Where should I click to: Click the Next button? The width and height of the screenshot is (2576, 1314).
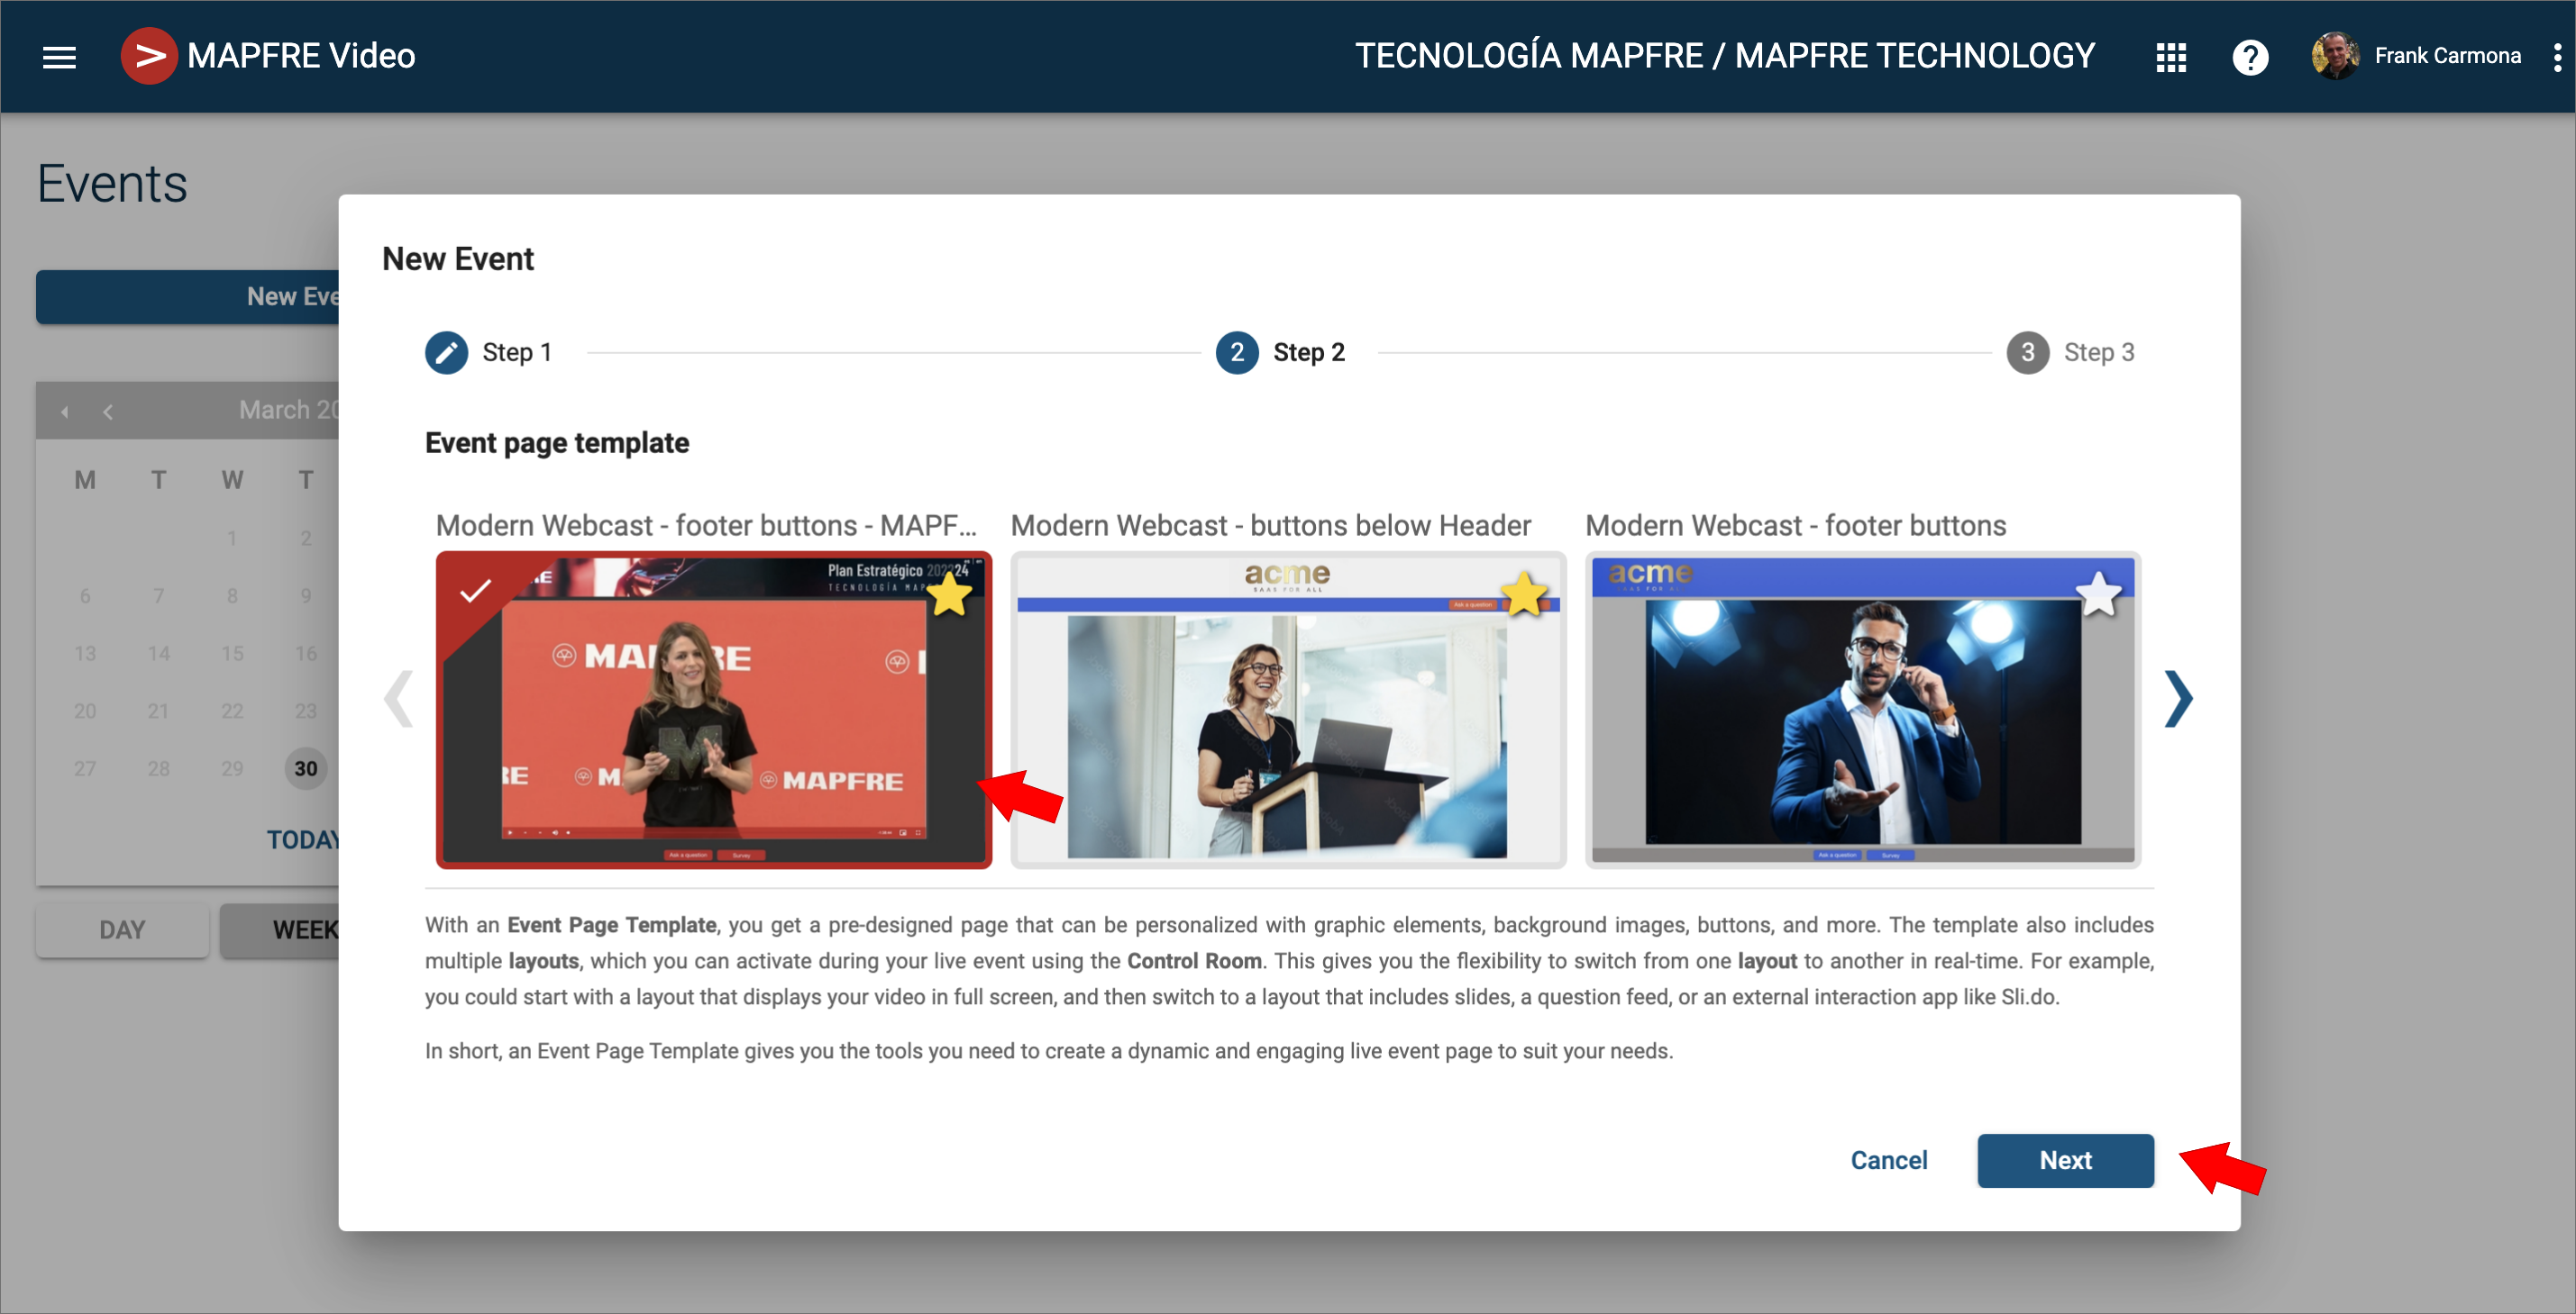click(2064, 1160)
